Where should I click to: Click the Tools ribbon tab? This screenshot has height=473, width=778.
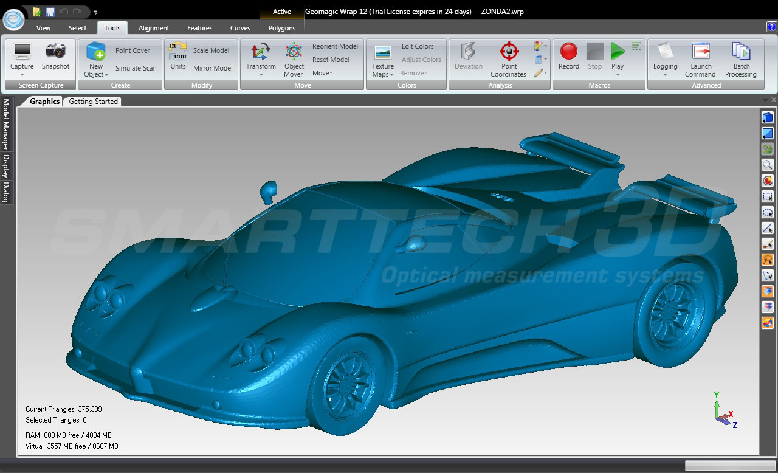click(x=112, y=28)
